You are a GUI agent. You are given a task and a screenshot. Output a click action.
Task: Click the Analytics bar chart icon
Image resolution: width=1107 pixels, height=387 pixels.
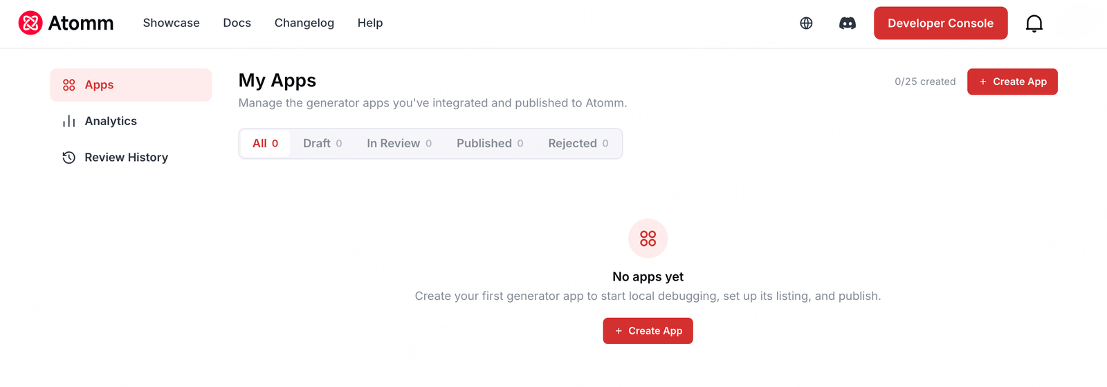pyautogui.click(x=69, y=122)
